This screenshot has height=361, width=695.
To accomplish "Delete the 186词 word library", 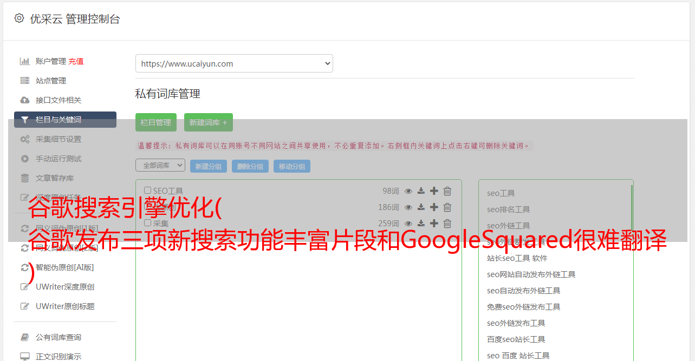I will pyautogui.click(x=447, y=207).
